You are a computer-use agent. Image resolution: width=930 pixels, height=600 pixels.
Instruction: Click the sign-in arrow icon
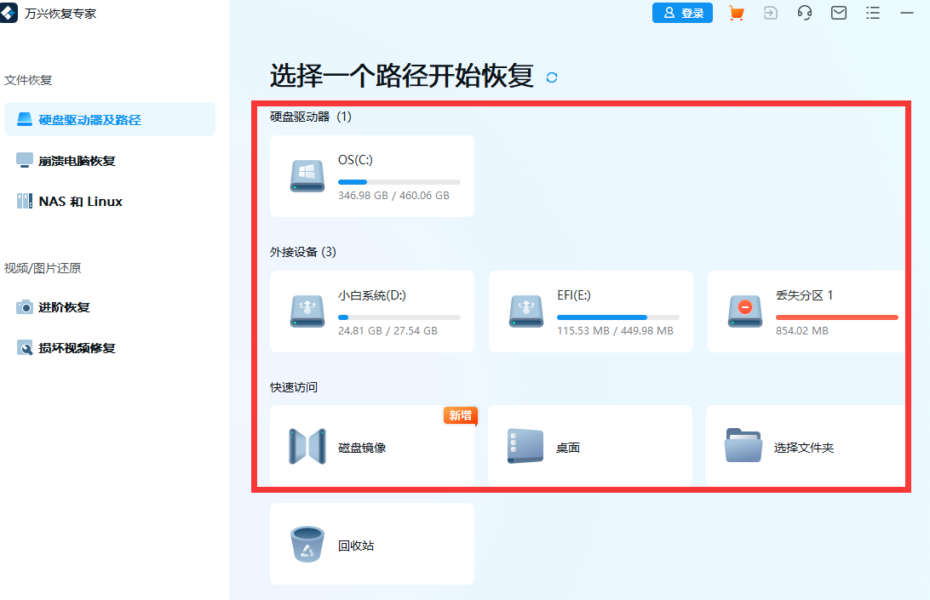pyautogui.click(x=770, y=13)
